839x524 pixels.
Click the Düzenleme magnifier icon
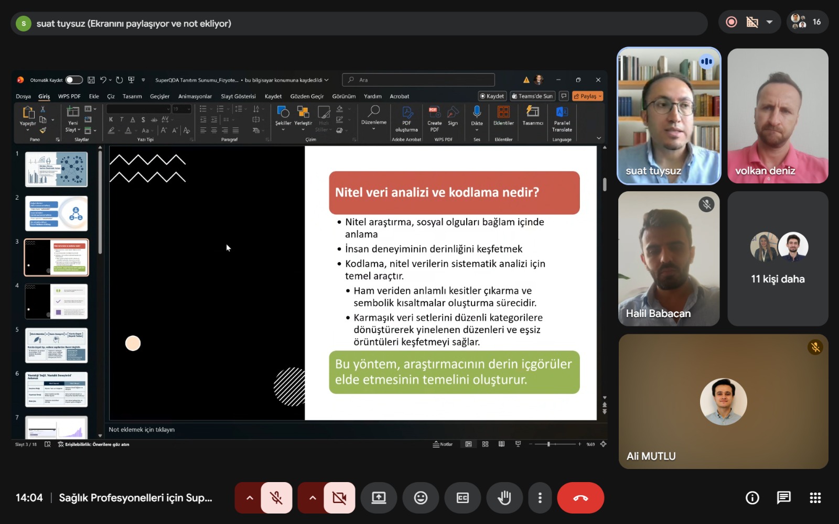(x=374, y=111)
